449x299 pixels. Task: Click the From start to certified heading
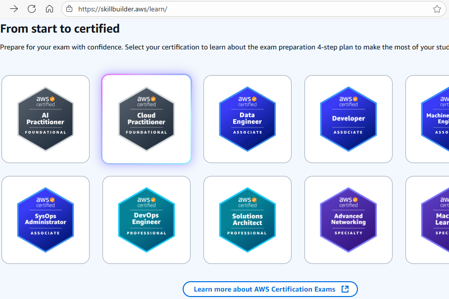(60, 29)
